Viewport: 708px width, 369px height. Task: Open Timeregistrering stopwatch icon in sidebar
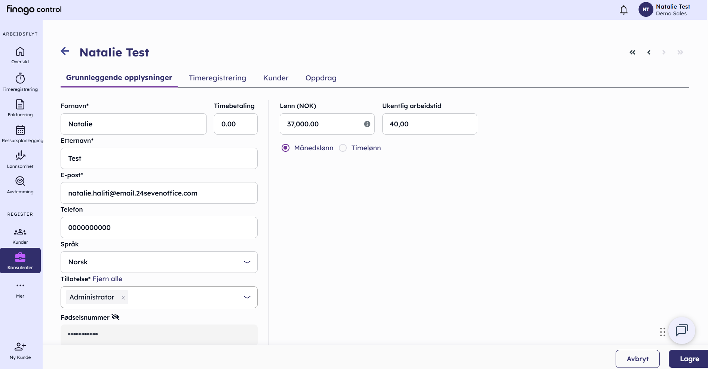point(20,79)
